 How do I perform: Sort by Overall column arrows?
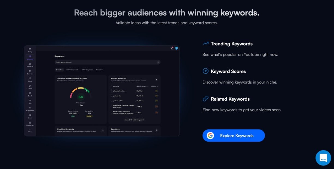click(157, 86)
